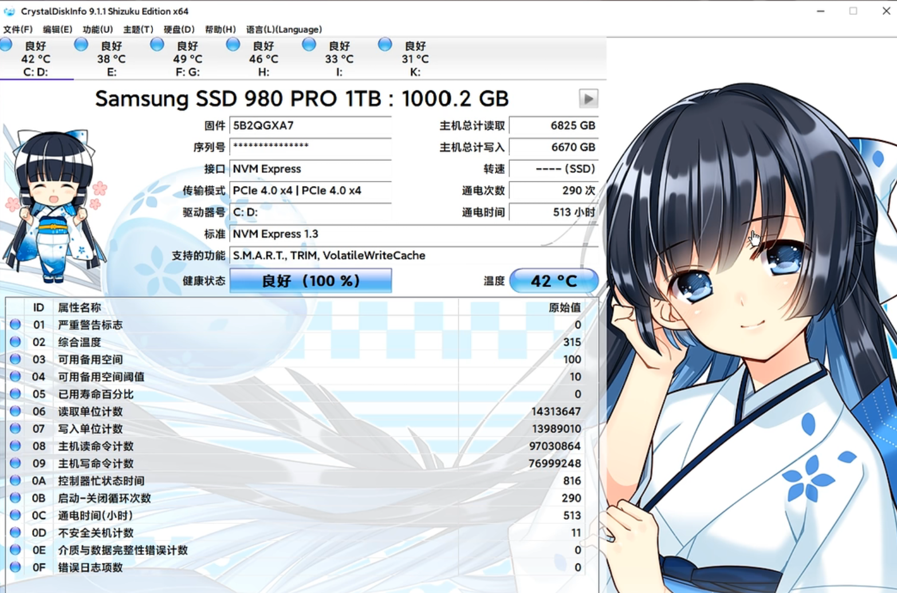Screen dimensions: 897x593
Task: Click status orb beside attribute 05 已用寿命百分比
Action: (x=15, y=394)
